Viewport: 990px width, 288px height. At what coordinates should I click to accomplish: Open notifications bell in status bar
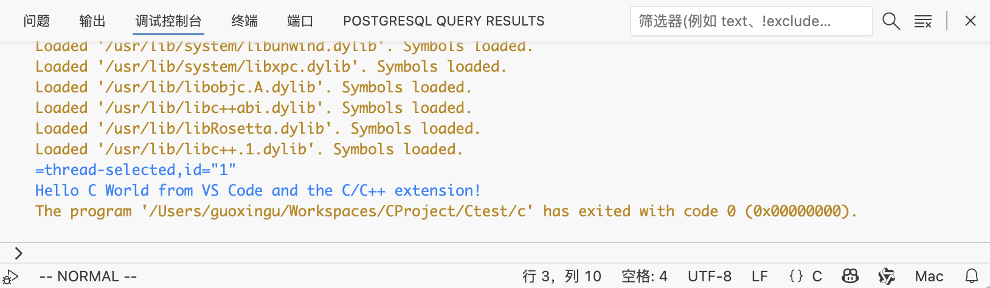click(972, 276)
